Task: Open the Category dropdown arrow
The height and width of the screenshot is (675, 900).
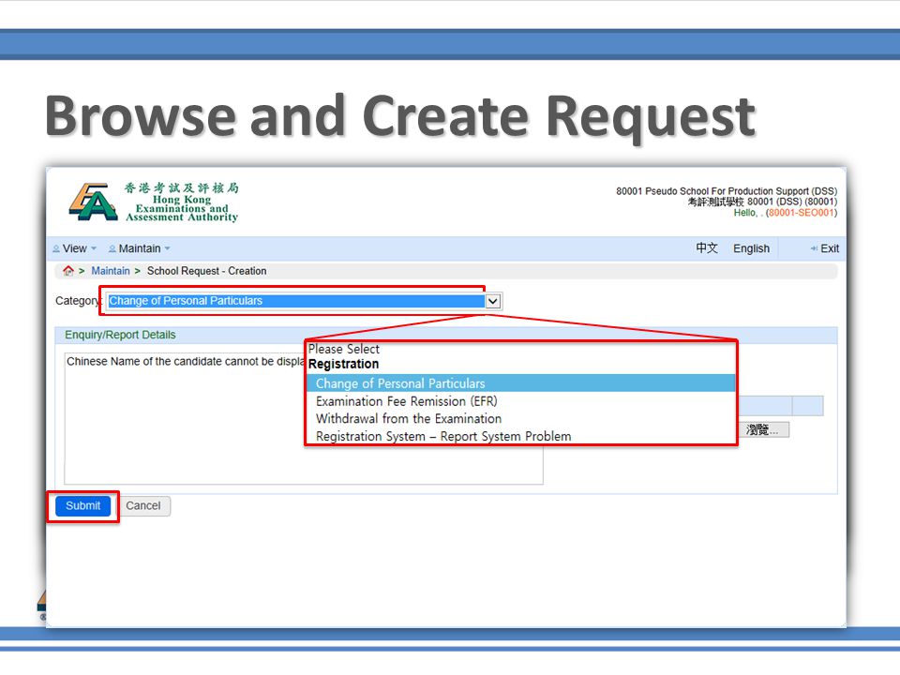Action: tap(493, 301)
